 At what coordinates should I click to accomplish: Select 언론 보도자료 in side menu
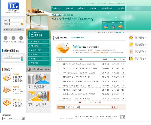(x=38, y=41)
